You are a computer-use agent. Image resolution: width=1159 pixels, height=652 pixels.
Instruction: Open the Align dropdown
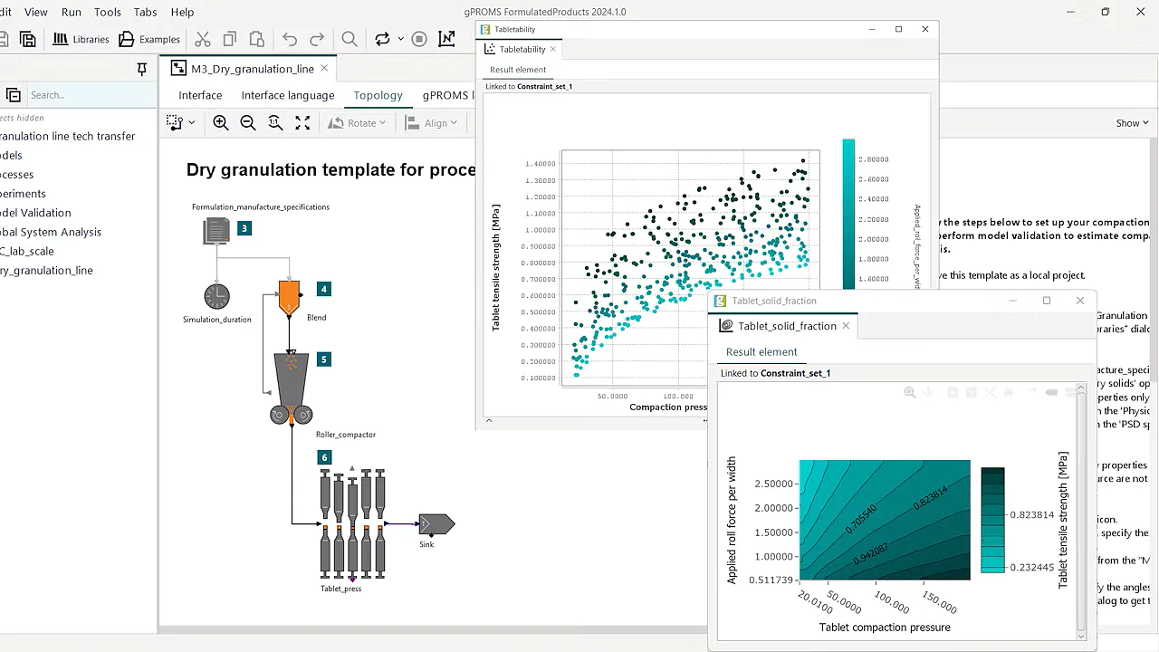431,123
